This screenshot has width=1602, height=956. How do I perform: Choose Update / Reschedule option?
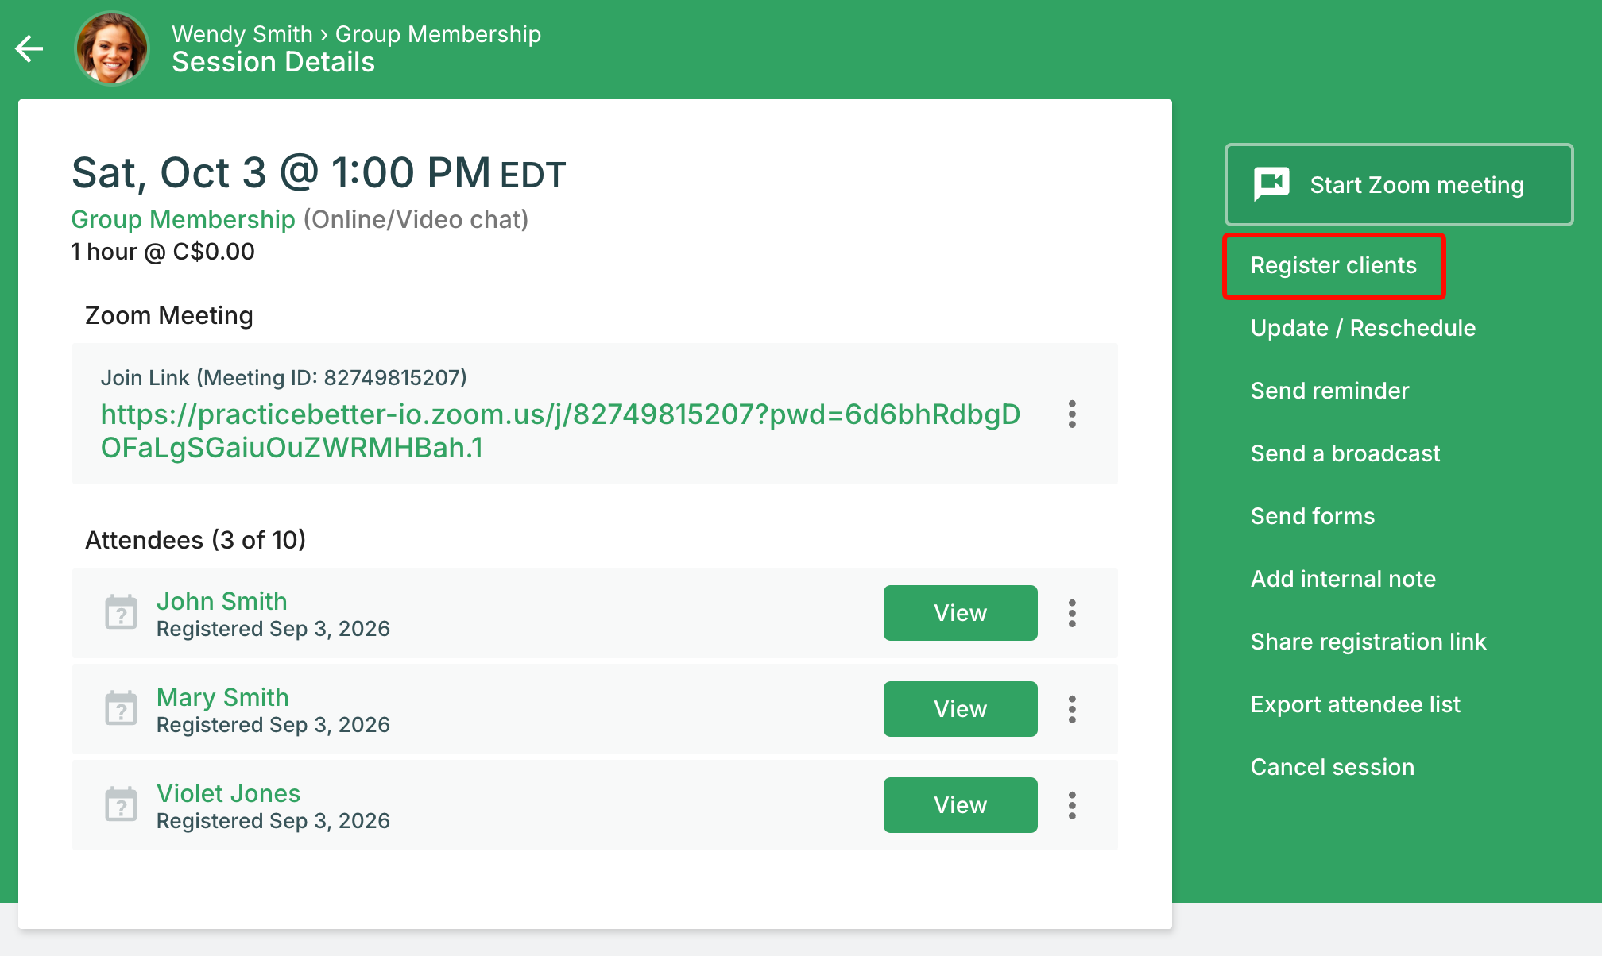pos(1363,328)
